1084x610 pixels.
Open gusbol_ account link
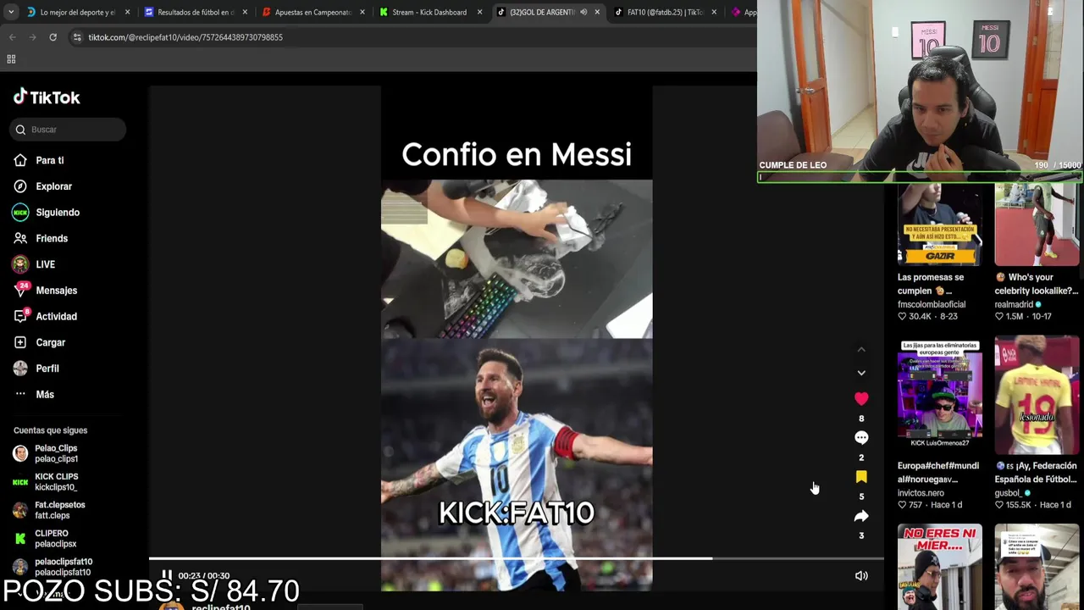tap(1013, 493)
